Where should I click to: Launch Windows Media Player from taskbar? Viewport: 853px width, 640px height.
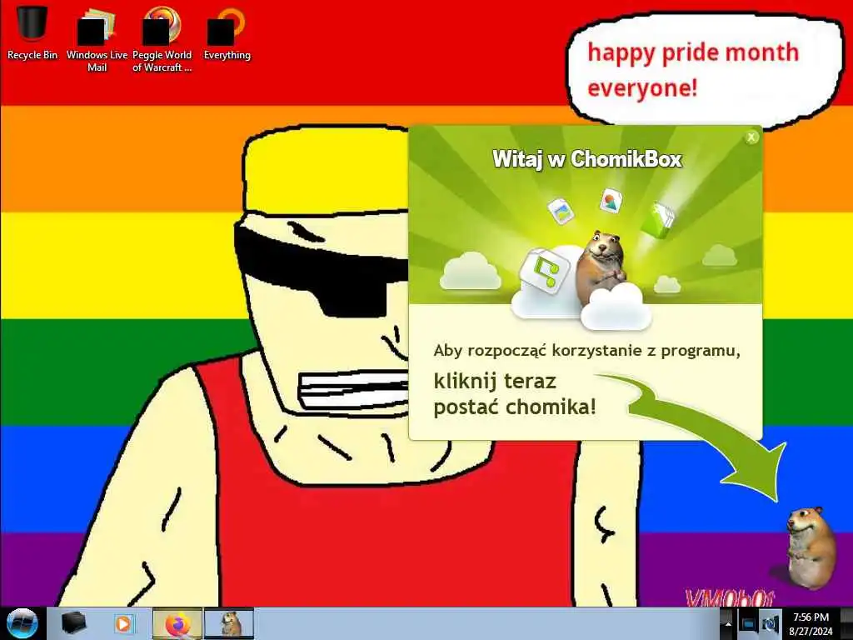tap(123, 623)
